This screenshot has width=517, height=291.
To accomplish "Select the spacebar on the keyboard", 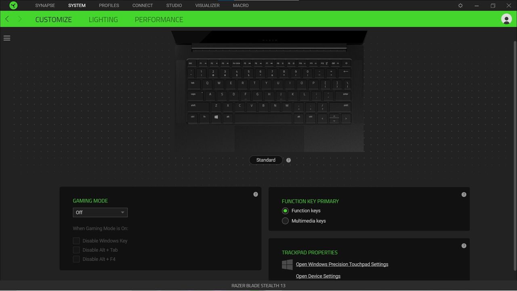I will click(x=263, y=118).
